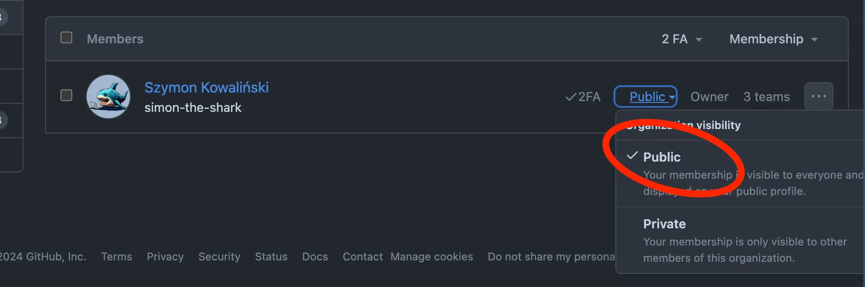Image resolution: width=865 pixels, height=287 pixels.
Task: Choose Public organization visibility option
Action: coord(662,157)
